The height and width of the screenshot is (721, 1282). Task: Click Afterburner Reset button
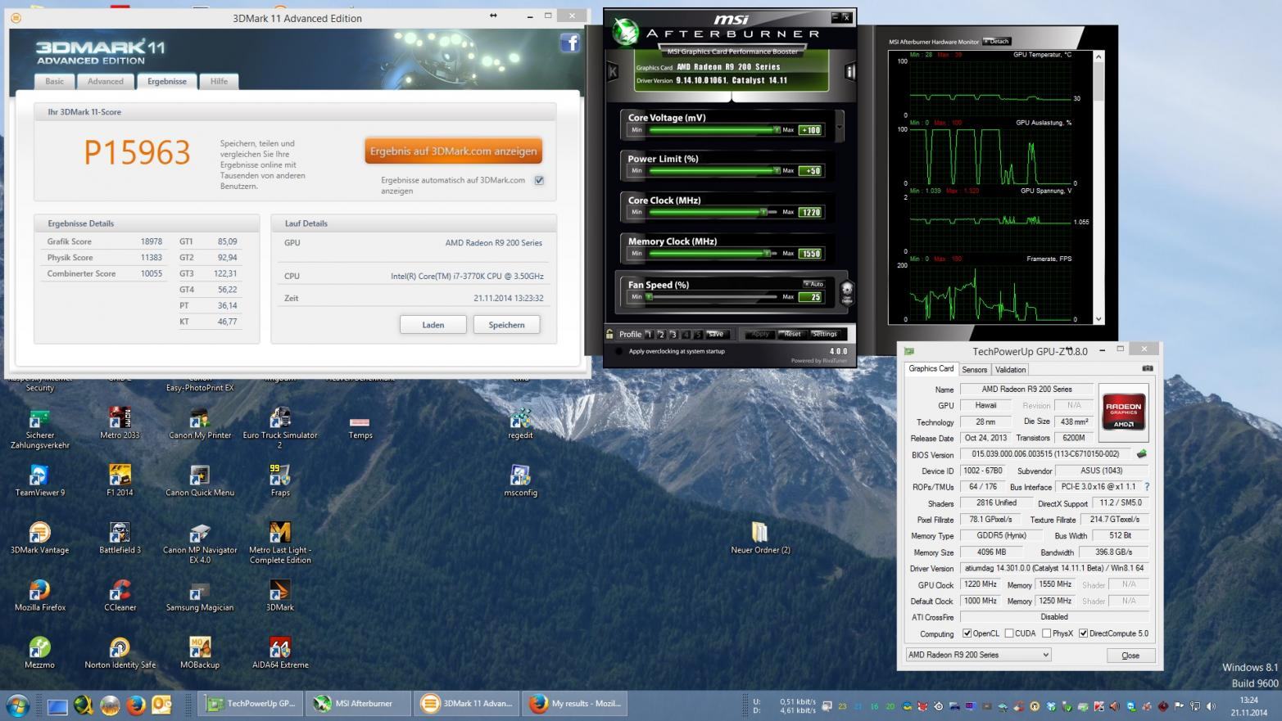tap(792, 334)
